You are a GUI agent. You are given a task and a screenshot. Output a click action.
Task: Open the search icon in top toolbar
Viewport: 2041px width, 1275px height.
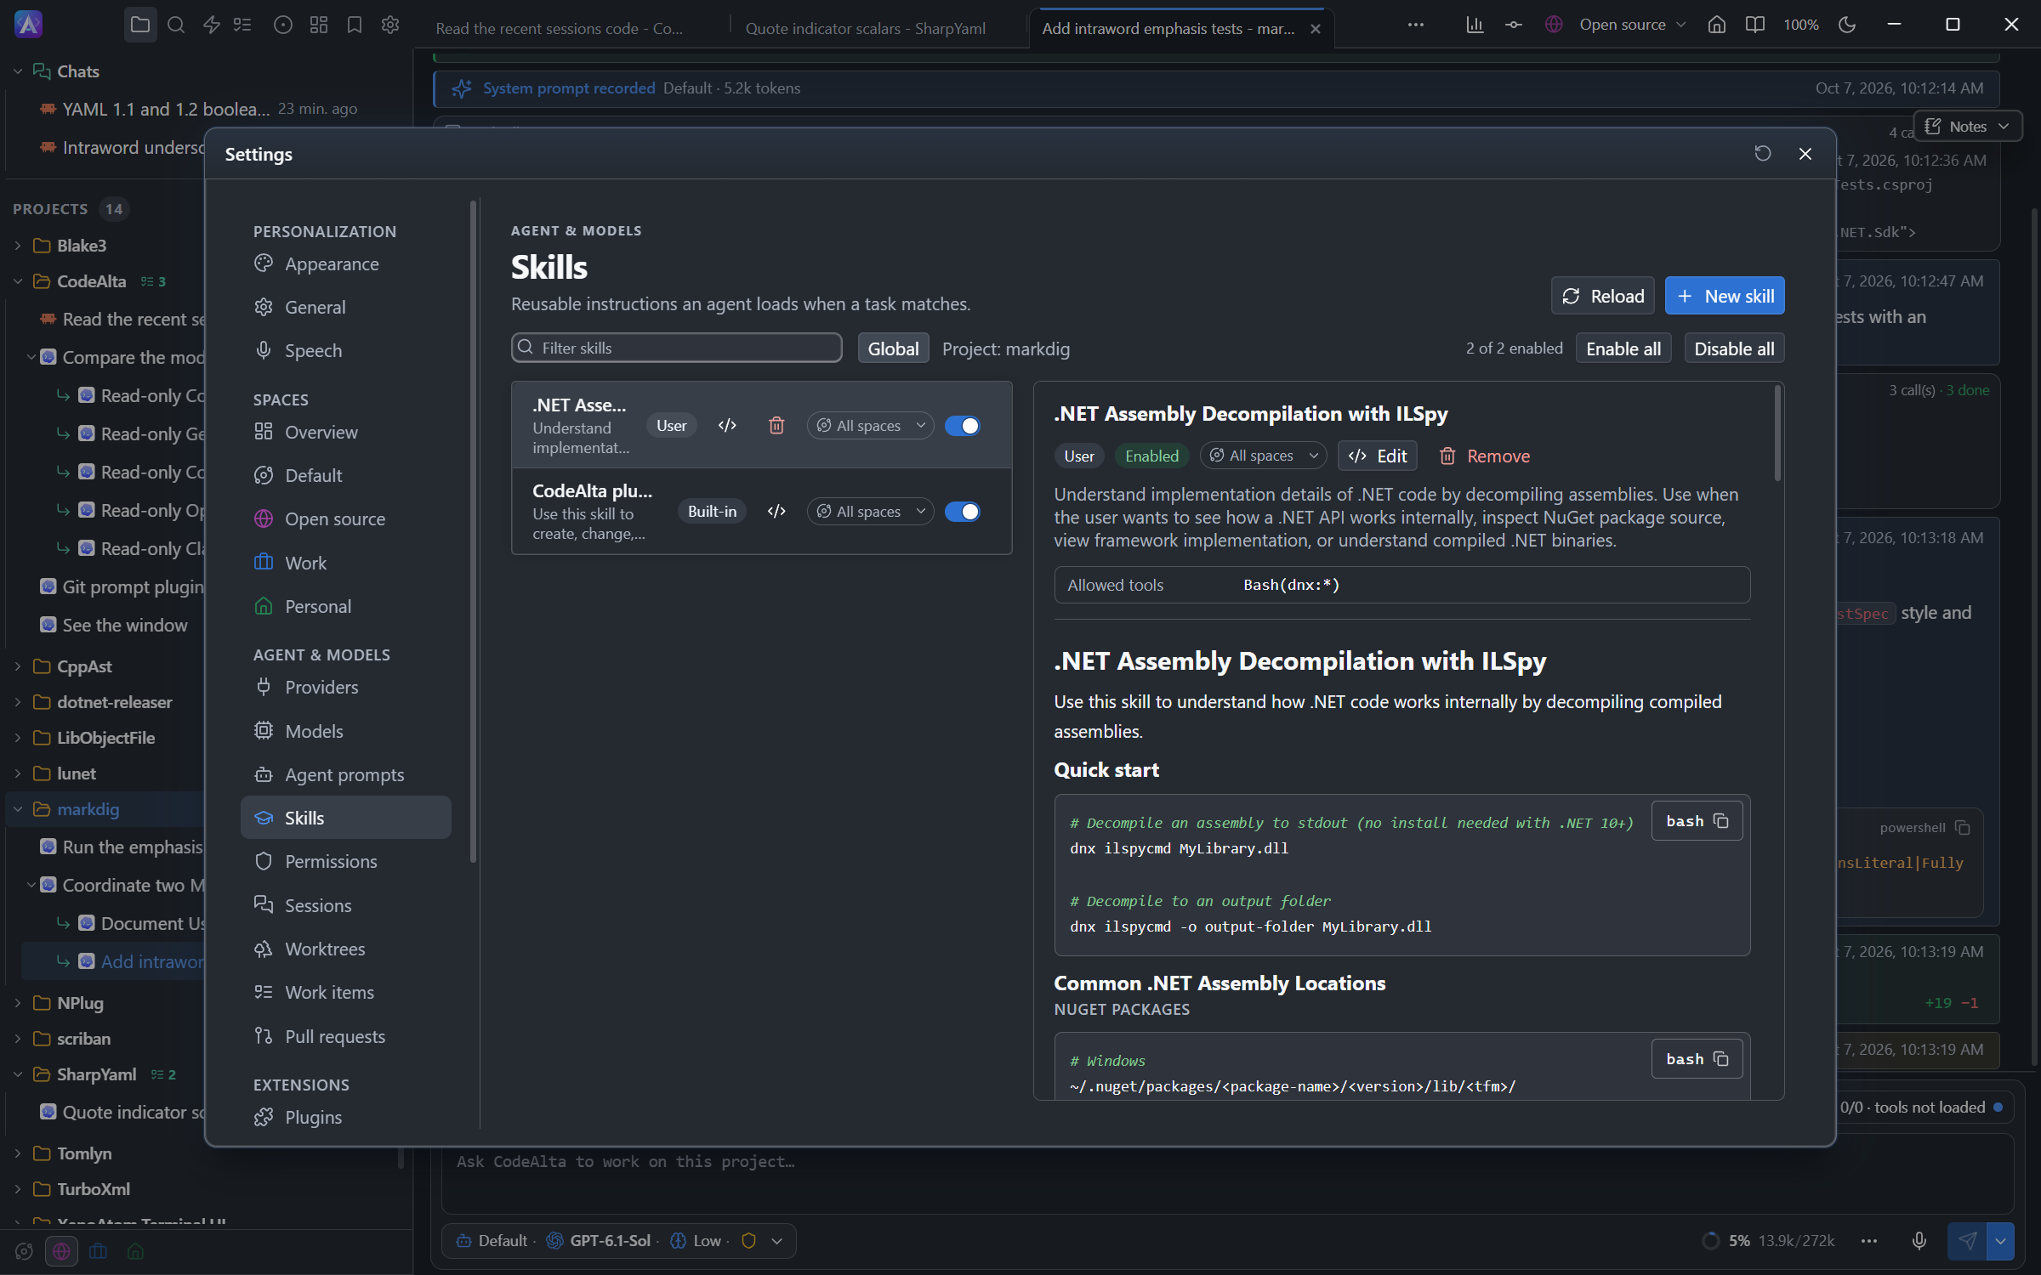coord(176,25)
